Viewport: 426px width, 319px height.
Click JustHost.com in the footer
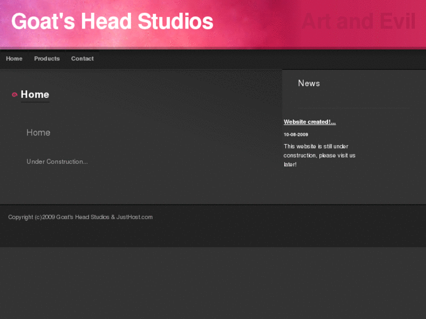[134, 217]
